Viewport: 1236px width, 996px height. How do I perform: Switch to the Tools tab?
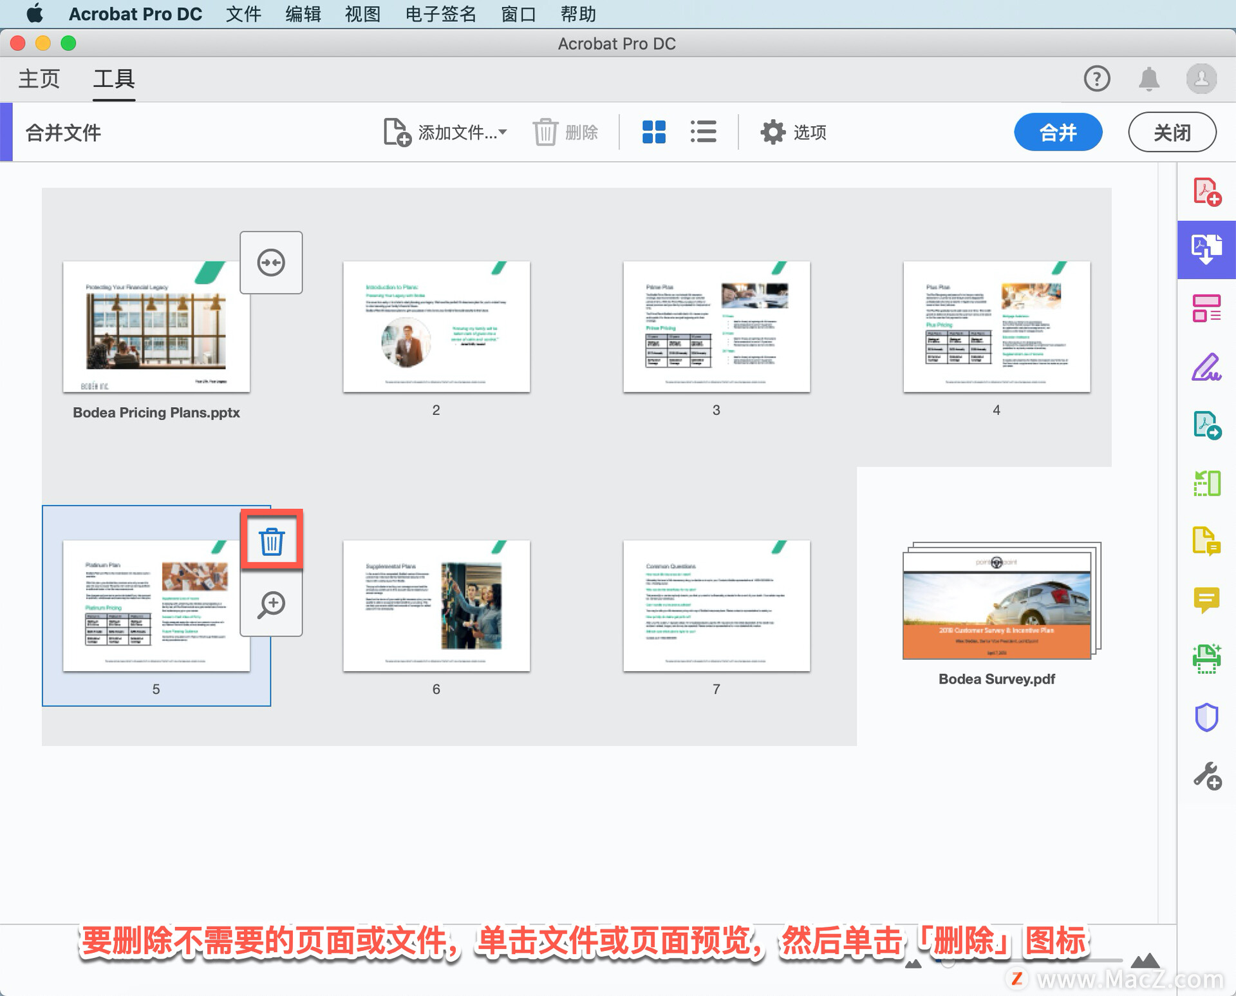tap(114, 79)
